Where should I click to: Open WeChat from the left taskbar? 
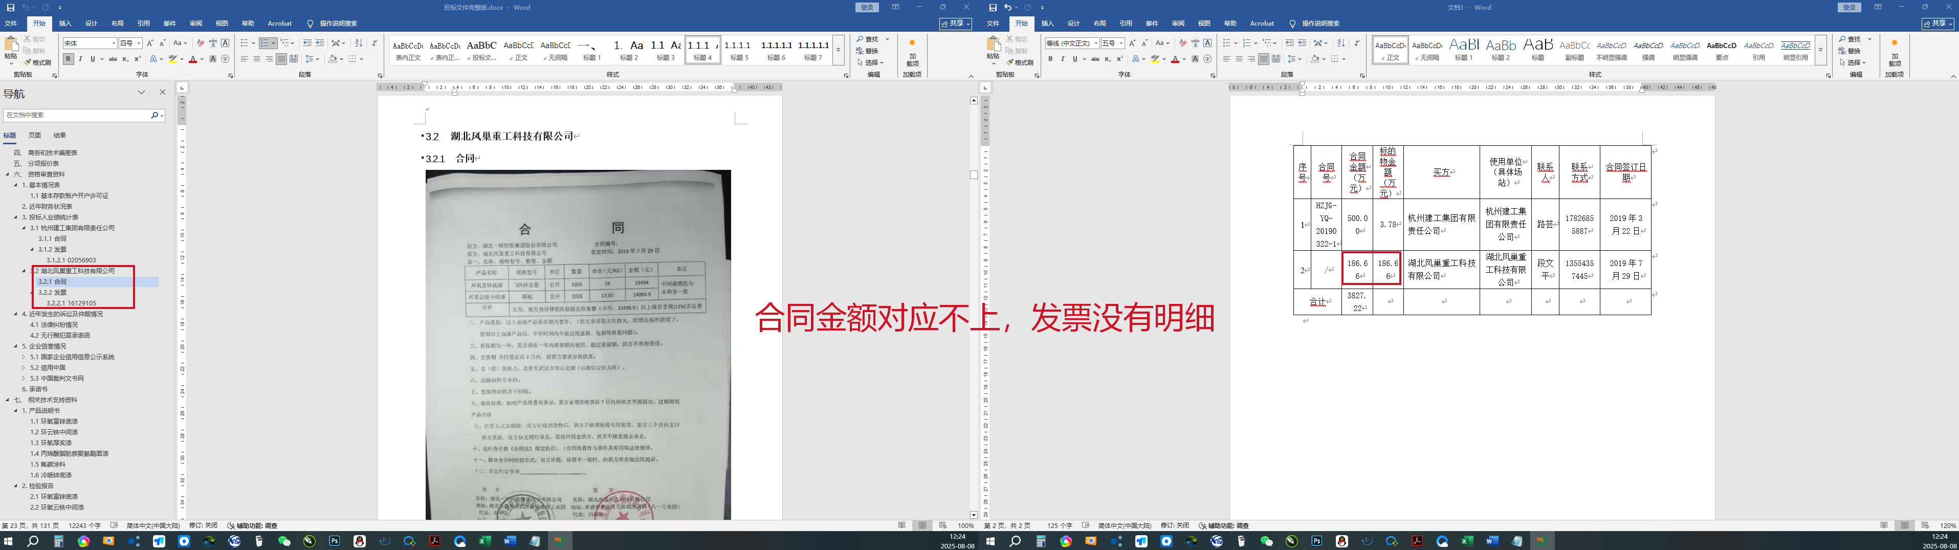click(x=284, y=541)
